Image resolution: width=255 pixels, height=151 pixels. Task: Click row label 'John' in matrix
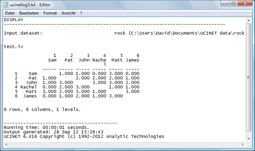pos(32,83)
